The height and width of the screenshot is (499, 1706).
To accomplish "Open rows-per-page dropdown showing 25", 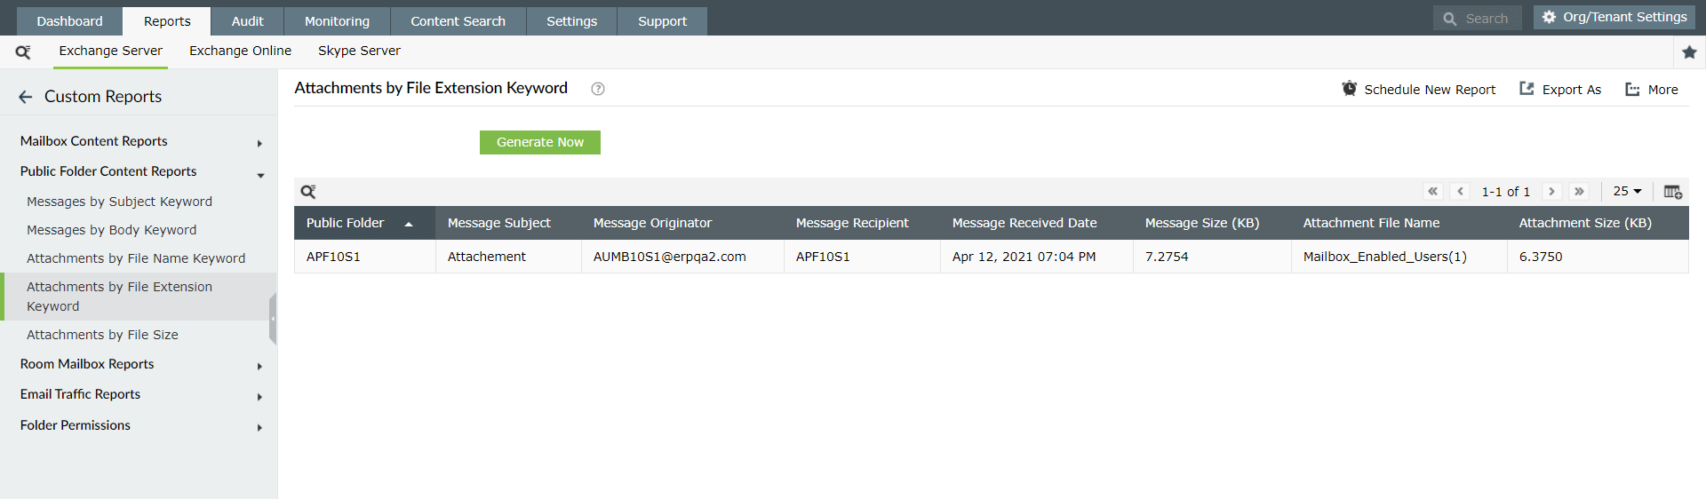I will 1627,191.
